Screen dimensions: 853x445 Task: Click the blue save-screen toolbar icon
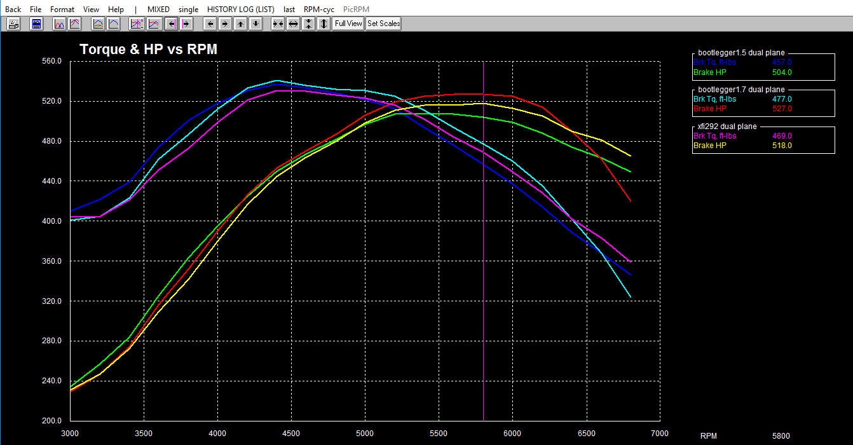click(x=36, y=24)
